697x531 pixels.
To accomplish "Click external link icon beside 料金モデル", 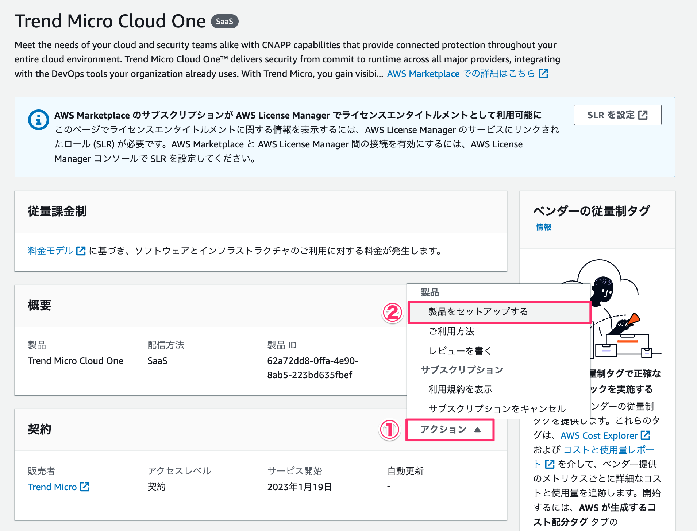I will 80,250.
